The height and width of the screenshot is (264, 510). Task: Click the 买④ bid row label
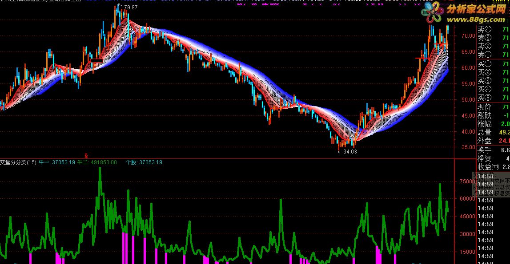(484, 89)
